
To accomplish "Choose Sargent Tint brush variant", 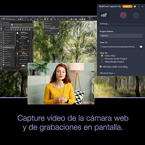I will (x=23, y=50).
